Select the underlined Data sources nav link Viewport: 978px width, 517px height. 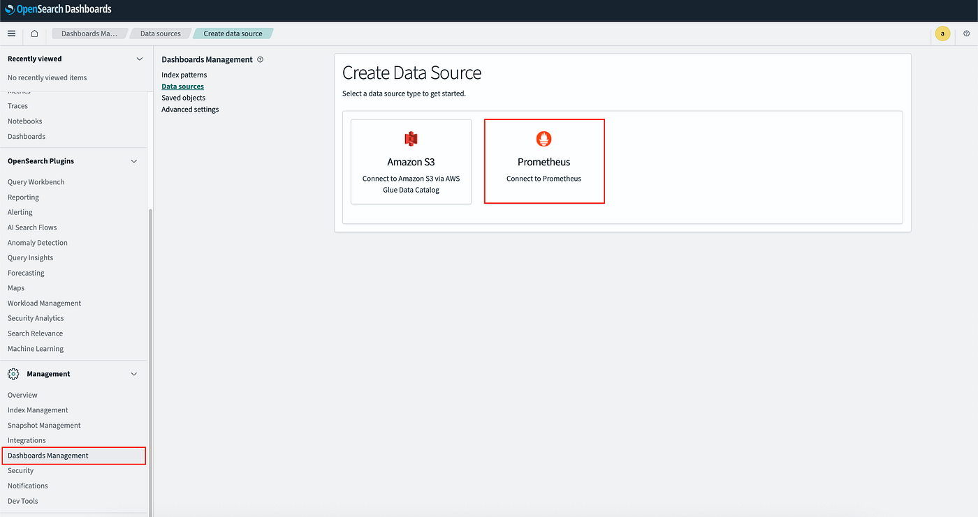[x=183, y=87]
